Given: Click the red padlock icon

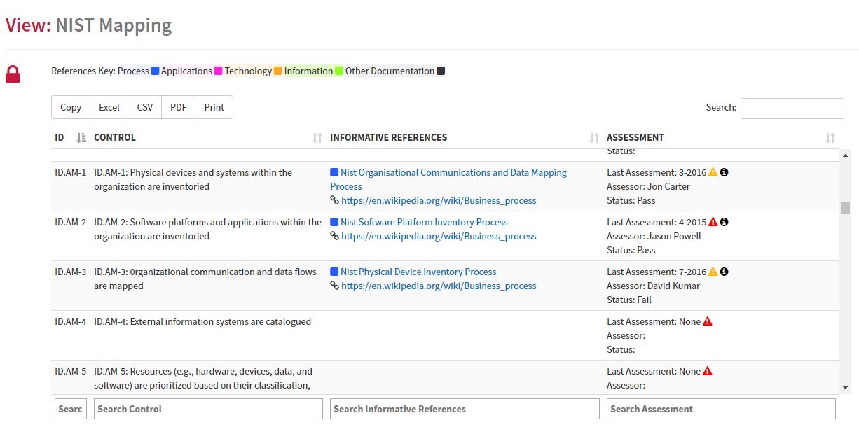Looking at the screenshot, I should tap(13, 74).
